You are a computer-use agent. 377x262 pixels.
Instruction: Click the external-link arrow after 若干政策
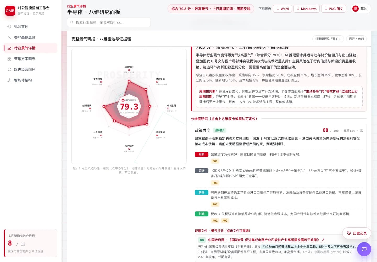[x=323, y=240]
